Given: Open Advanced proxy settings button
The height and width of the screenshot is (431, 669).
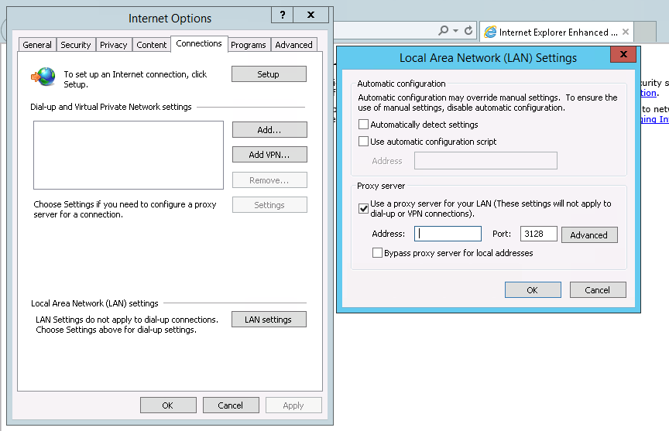Looking at the screenshot, I should [589, 235].
